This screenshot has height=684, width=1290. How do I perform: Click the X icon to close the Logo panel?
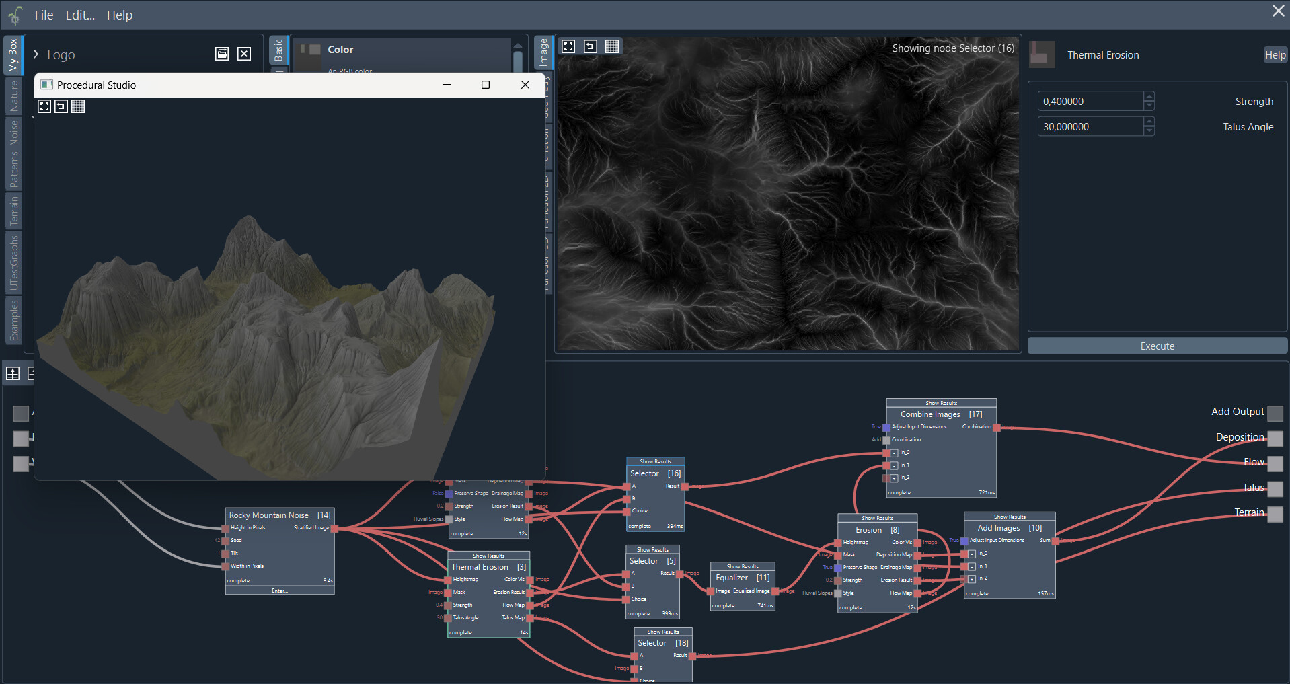coord(244,54)
